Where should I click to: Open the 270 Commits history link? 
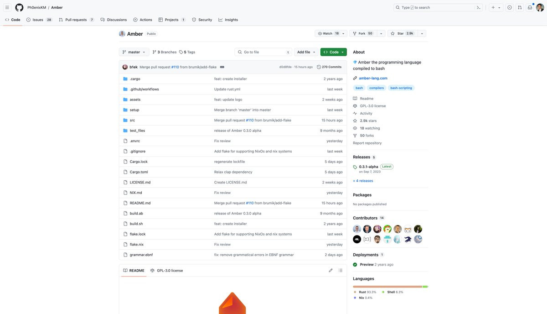[329, 67]
